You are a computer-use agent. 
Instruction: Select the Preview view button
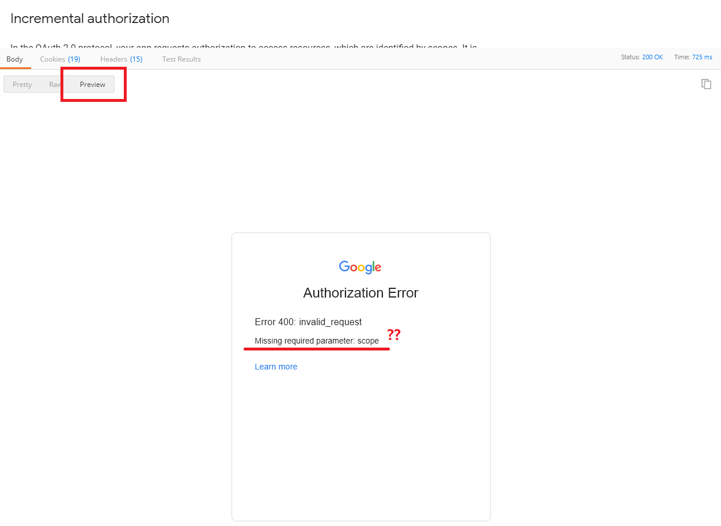93,85
